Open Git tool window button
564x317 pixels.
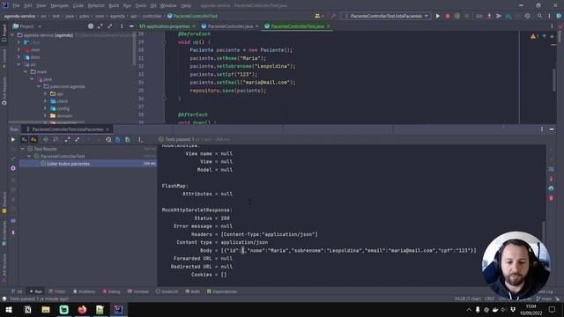17,291
